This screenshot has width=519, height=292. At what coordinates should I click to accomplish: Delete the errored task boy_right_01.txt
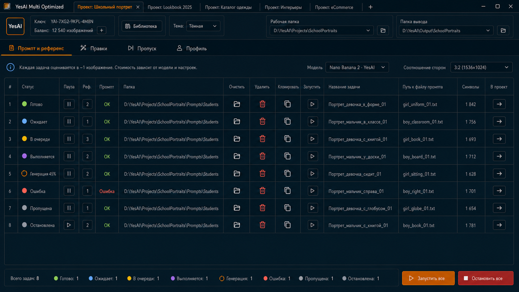tap(262, 191)
